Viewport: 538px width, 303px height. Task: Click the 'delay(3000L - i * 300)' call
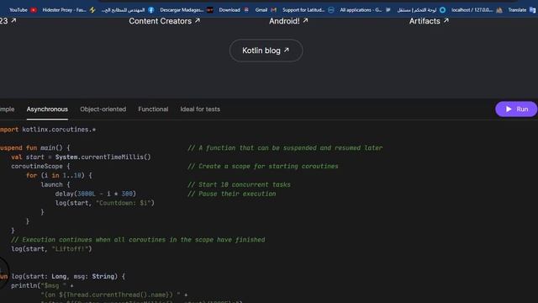click(x=95, y=194)
